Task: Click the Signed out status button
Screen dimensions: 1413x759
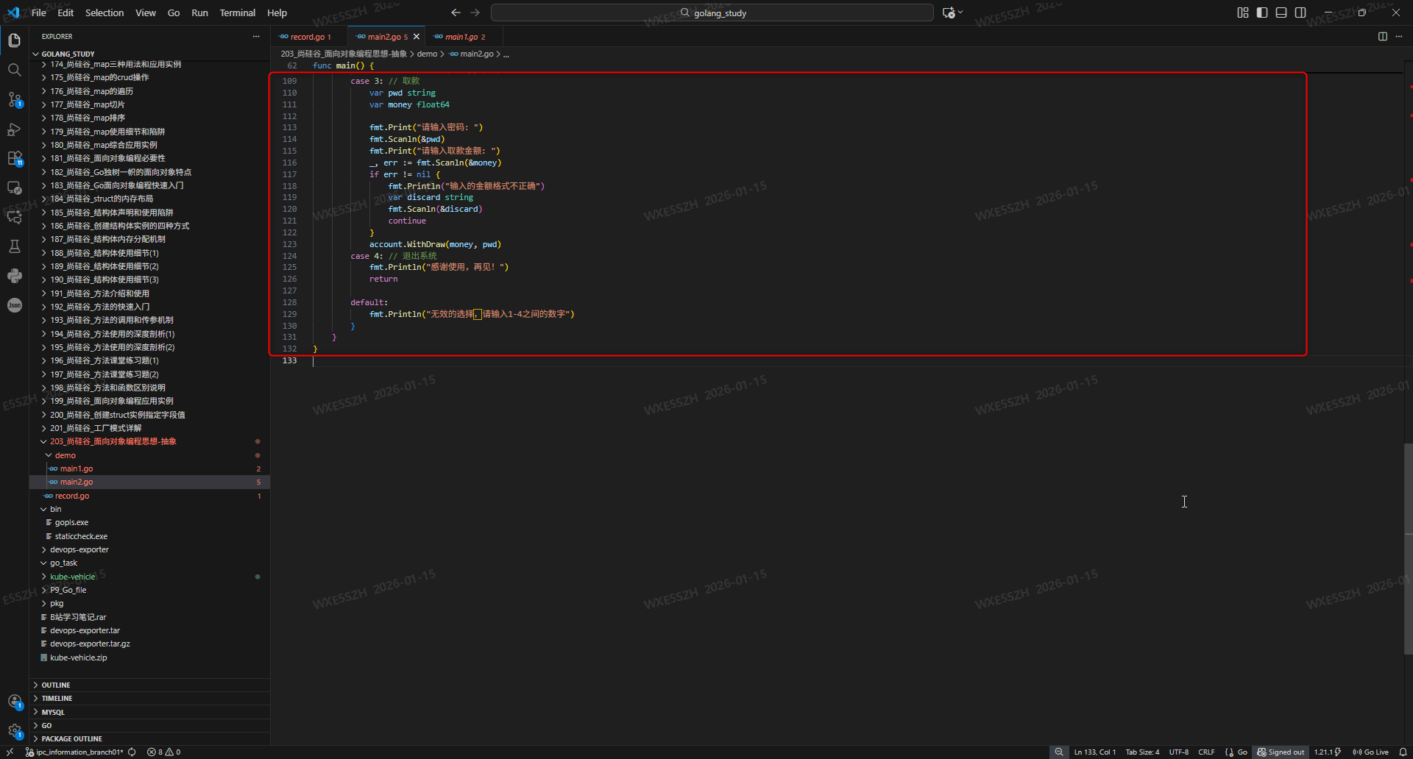Action: pos(1281,752)
